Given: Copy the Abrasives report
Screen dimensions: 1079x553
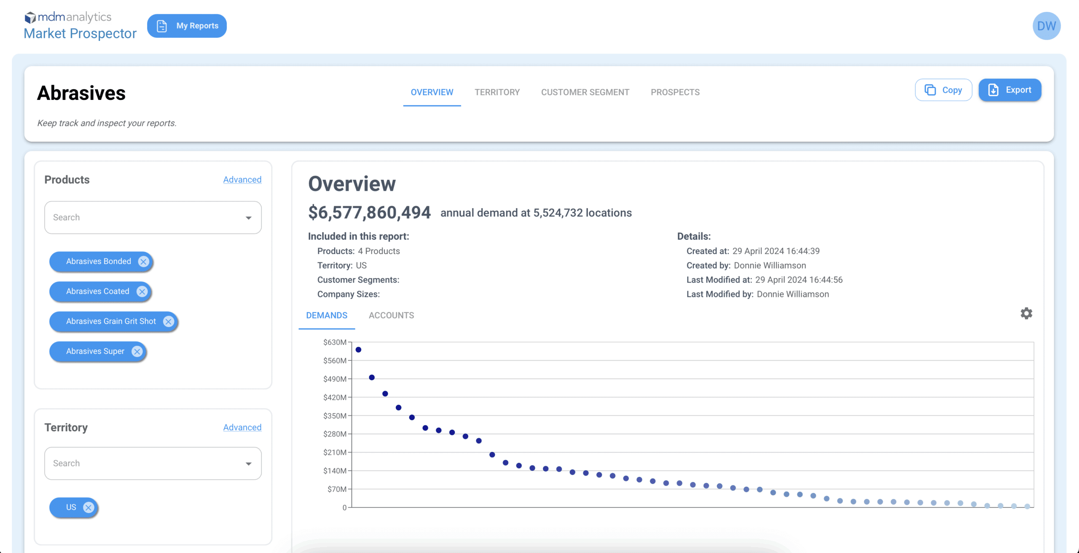Looking at the screenshot, I should [943, 90].
